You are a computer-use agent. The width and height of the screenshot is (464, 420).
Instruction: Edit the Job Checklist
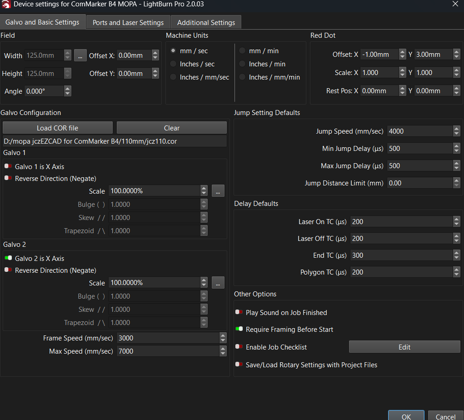click(x=404, y=346)
